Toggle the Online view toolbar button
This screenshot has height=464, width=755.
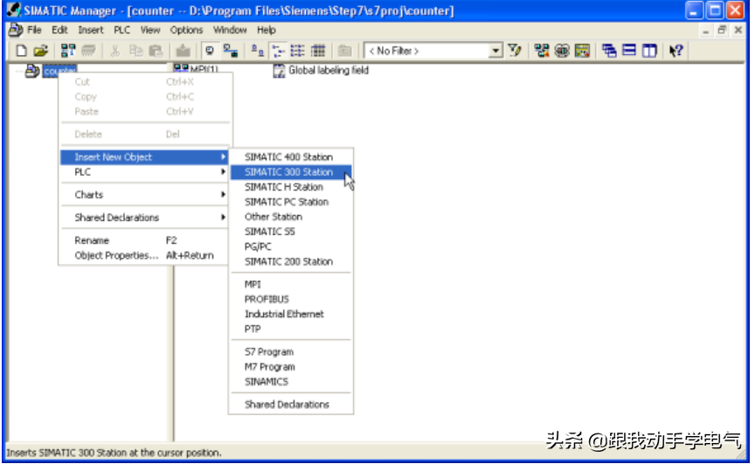pyautogui.click(x=210, y=51)
